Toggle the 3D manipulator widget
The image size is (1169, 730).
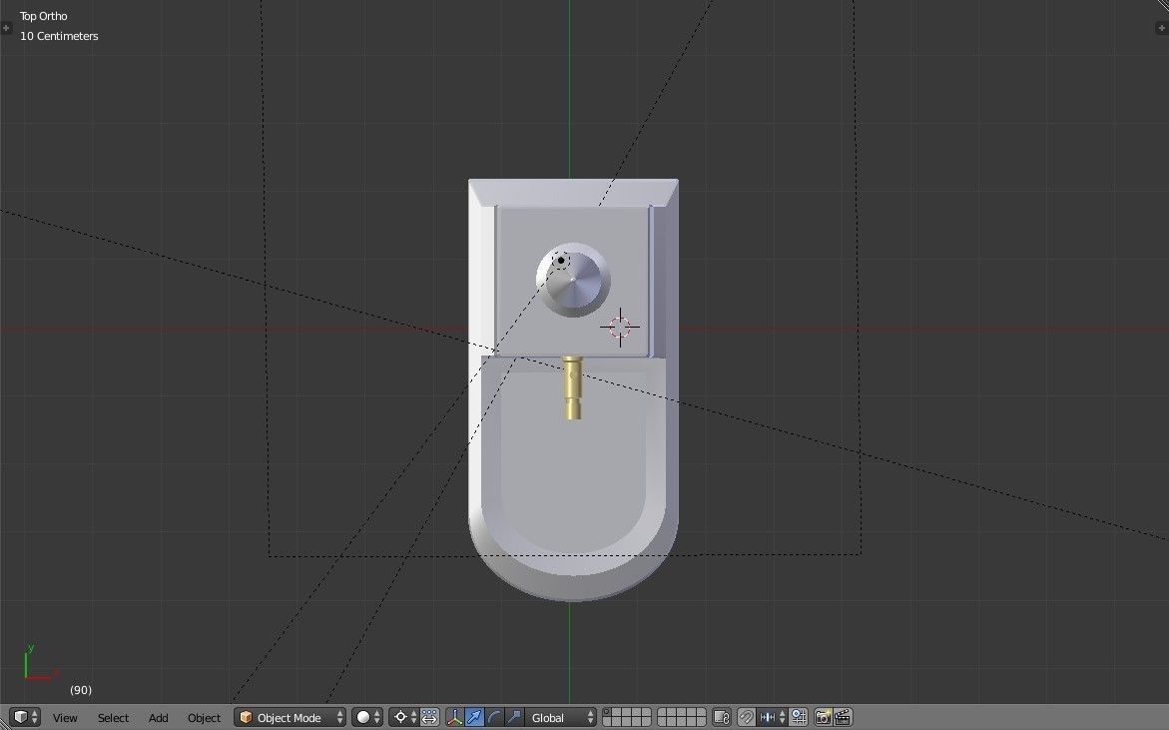tap(454, 717)
